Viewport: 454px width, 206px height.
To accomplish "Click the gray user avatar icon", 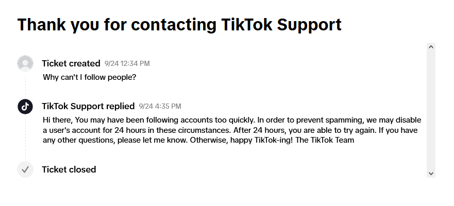I will click(25, 63).
